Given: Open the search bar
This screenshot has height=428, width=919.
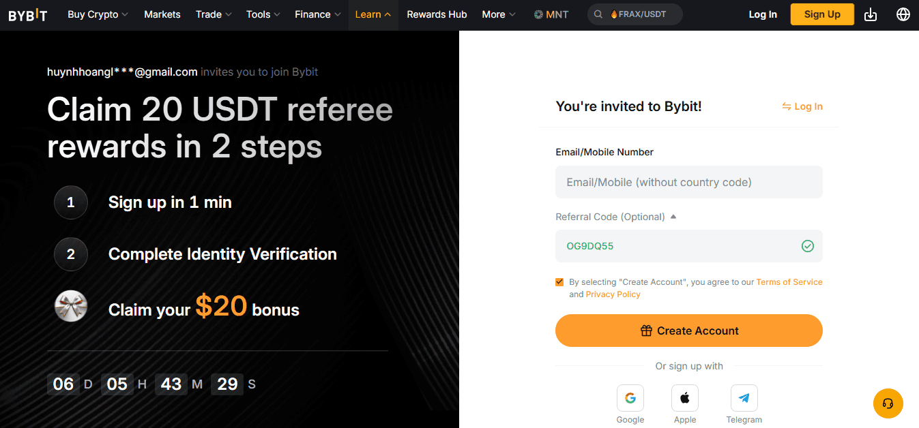Looking at the screenshot, I should click(x=598, y=14).
